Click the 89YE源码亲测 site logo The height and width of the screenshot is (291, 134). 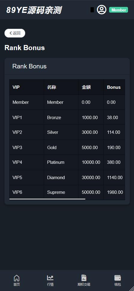pyautogui.click(x=34, y=10)
